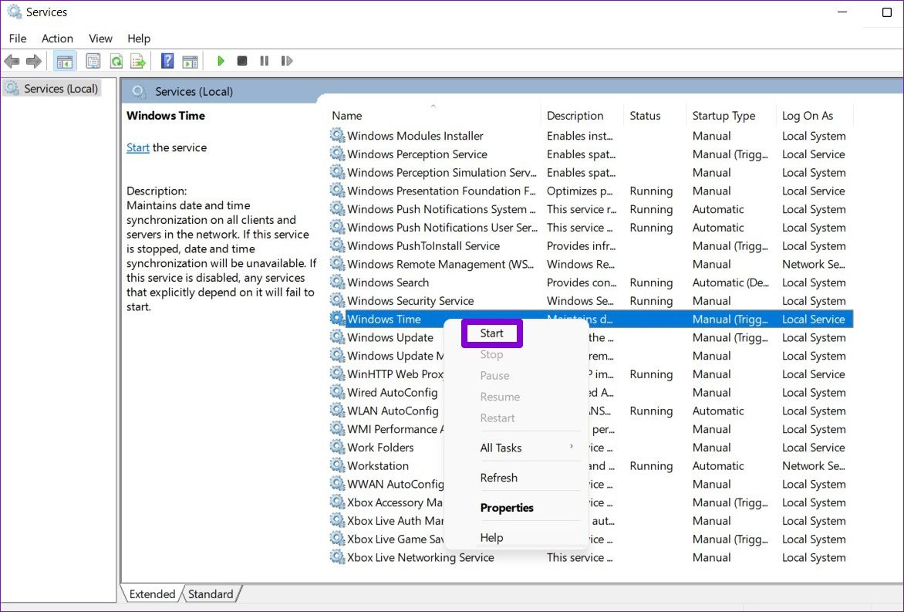The width and height of the screenshot is (904, 612).
Task: Stop the service using the black square icon
Action: coord(242,61)
